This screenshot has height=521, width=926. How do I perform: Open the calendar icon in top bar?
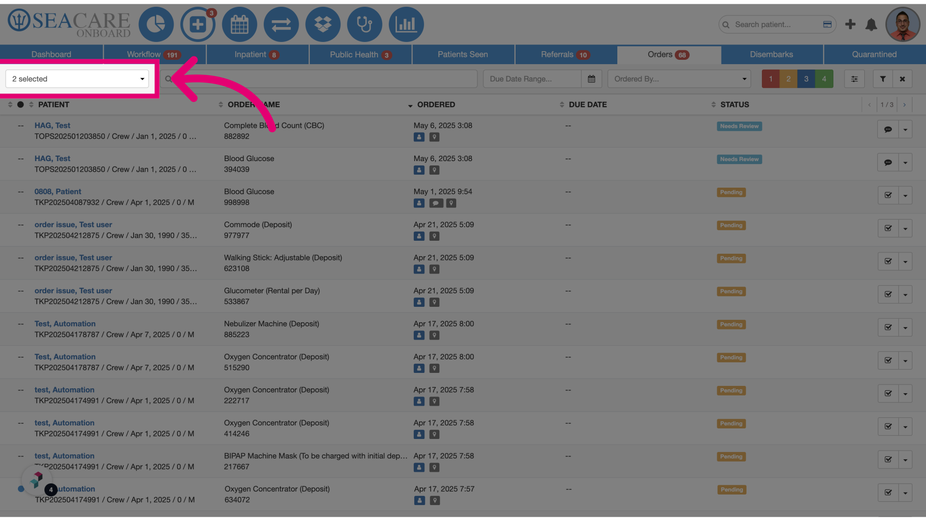point(240,24)
